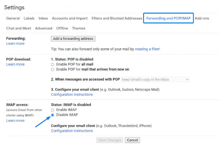This screenshot has height=148, width=219.
Task: Go to the Inbox settings tab
Action: pos(43,18)
